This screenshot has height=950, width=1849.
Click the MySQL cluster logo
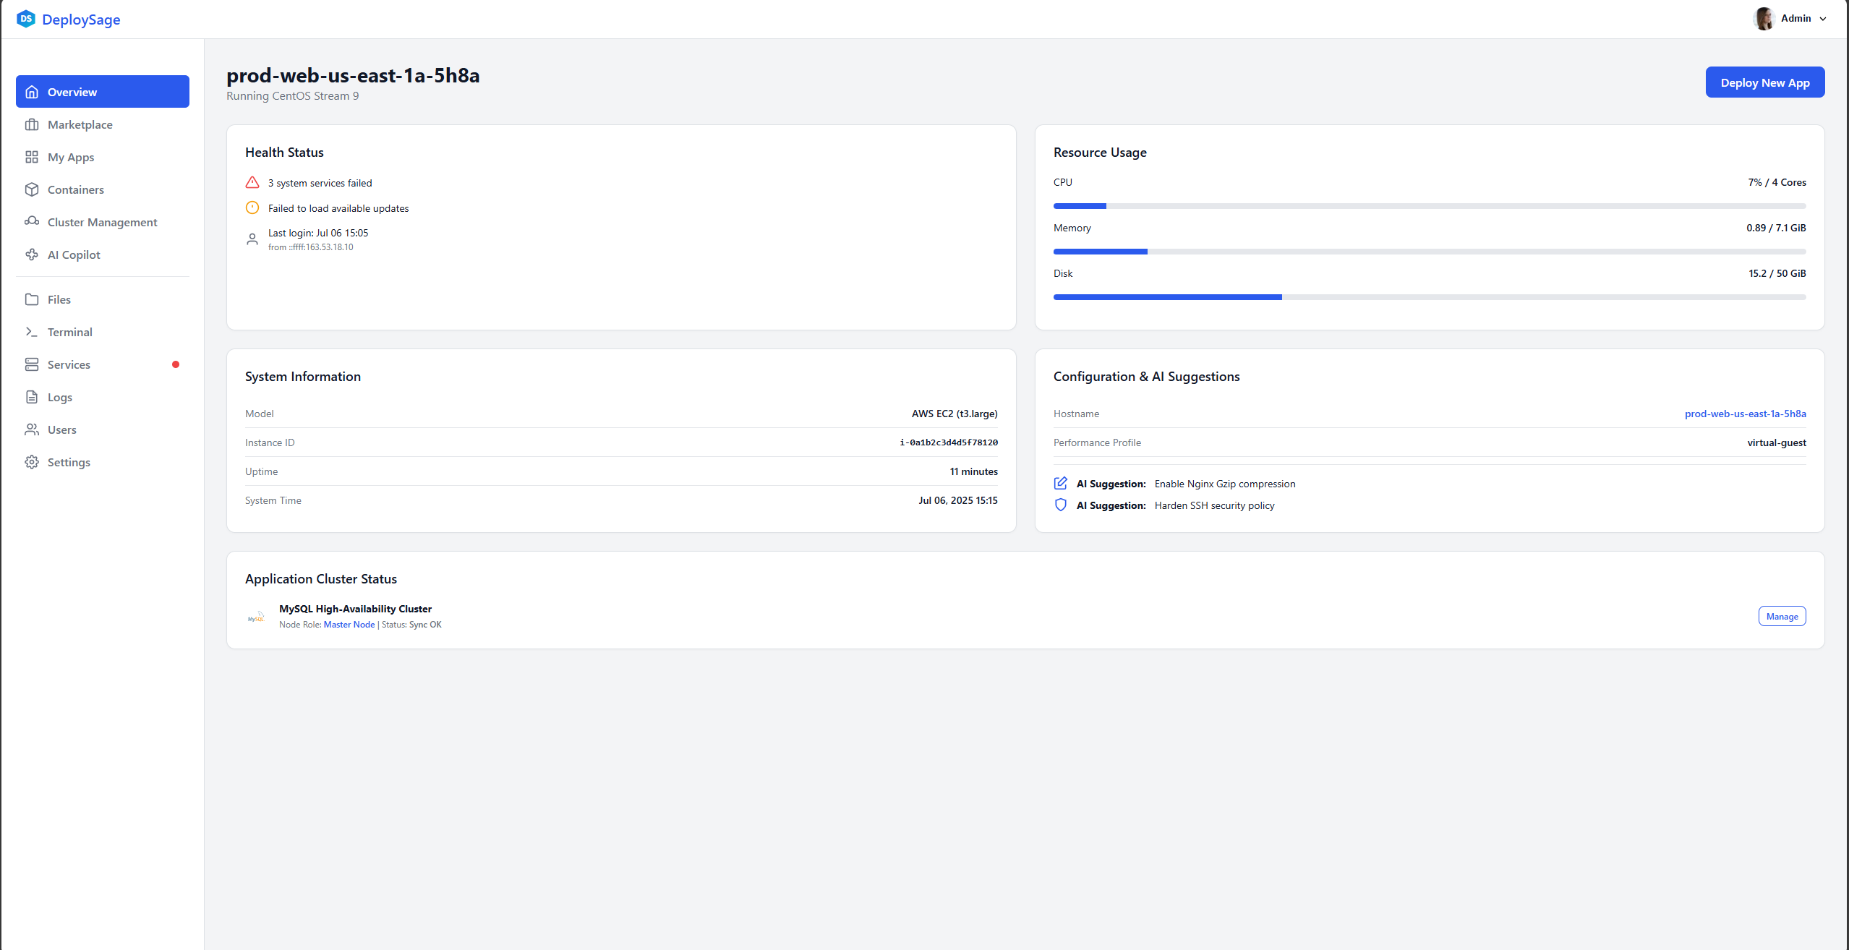pos(255,616)
